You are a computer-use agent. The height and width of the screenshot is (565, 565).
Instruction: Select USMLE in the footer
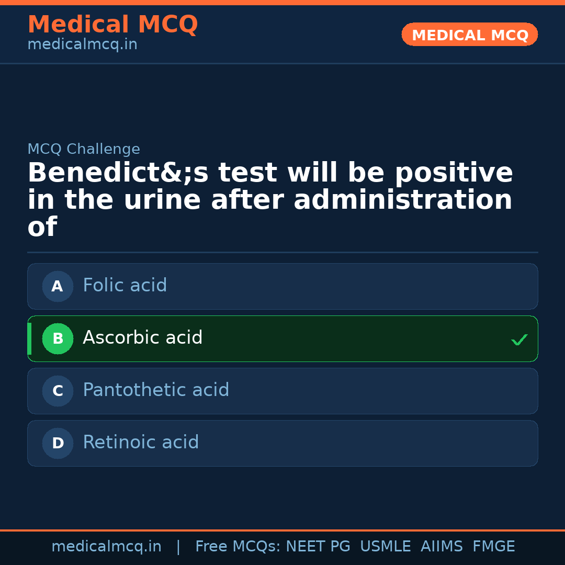(x=385, y=547)
